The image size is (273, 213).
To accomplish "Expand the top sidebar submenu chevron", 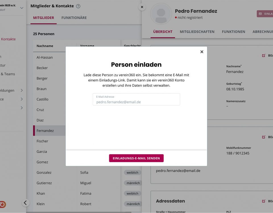I will pos(22,91).
